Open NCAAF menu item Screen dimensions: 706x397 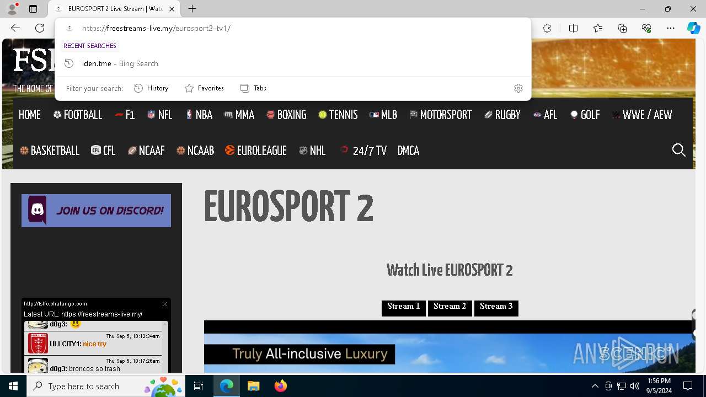146,151
